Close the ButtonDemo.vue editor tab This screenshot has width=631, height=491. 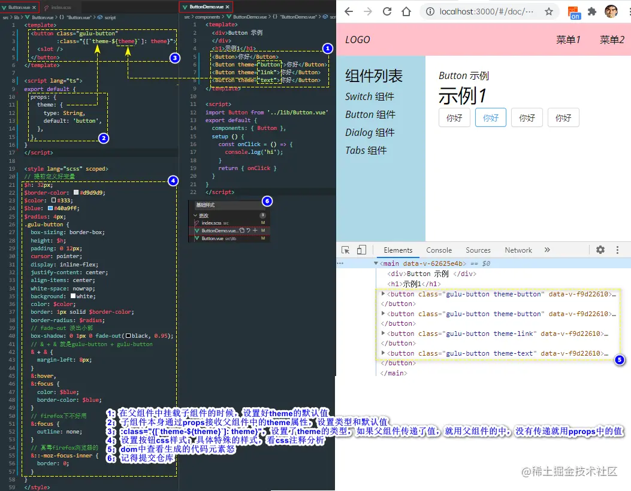[x=227, y=7]
